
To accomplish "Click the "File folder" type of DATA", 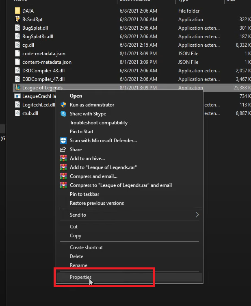I will tap(189, 11).
